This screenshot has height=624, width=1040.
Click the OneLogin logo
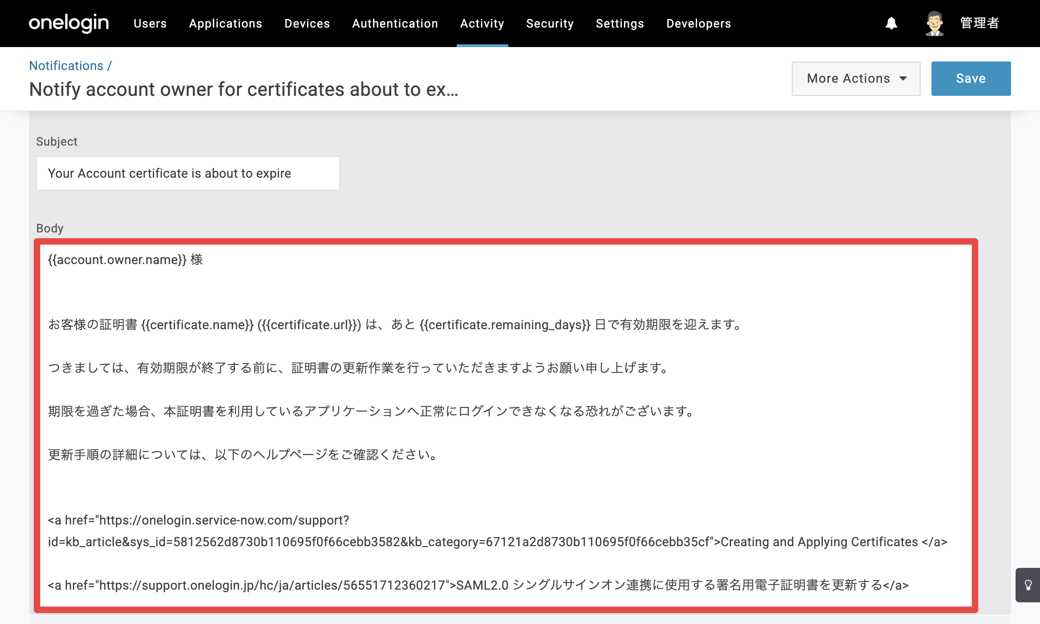[69, 23]
